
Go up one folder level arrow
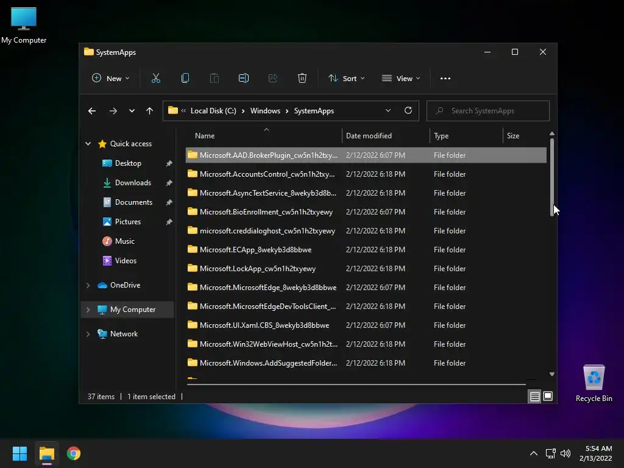pyautogui.click(x=149, y=111)
